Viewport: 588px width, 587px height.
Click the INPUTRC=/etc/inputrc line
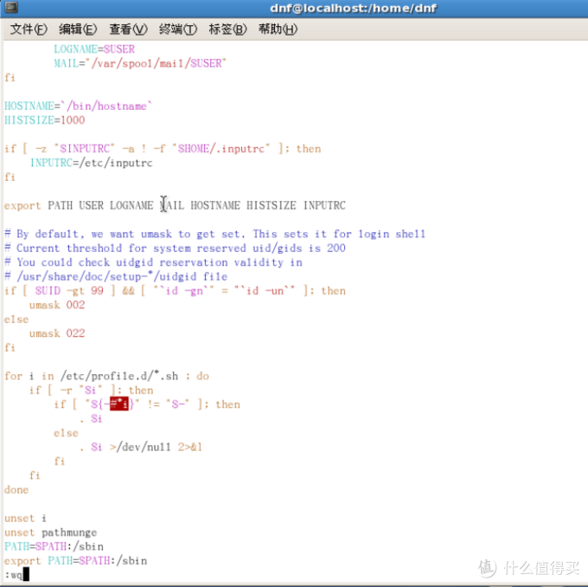[91, 163]
